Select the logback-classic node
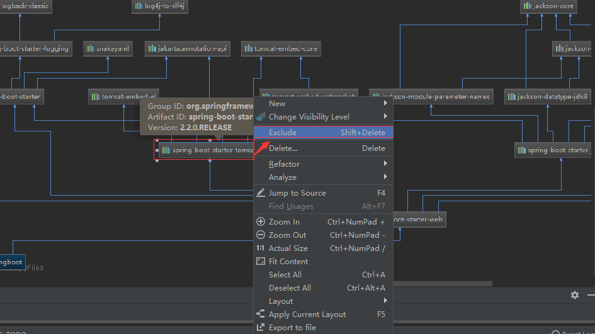The image size is (595, 334). click(x=26, y=6)
